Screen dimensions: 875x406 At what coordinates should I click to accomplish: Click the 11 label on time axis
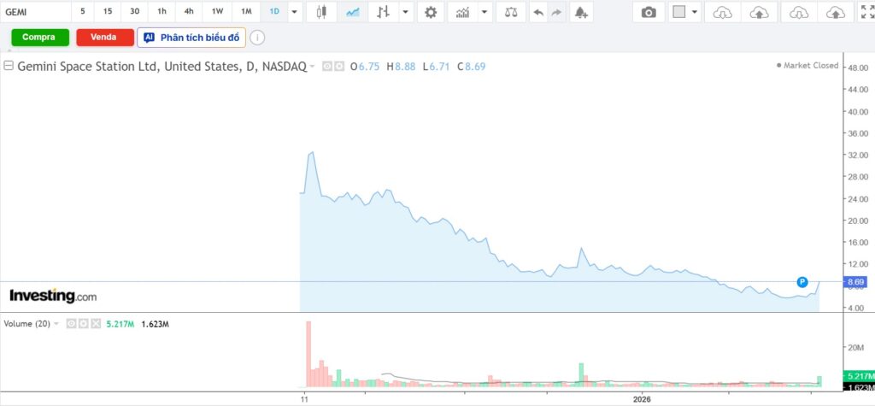pyautogui.click(x=304, y=399)
